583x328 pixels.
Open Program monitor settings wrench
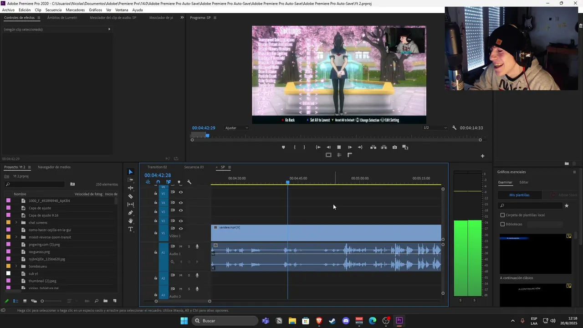[x=454, y=128]
